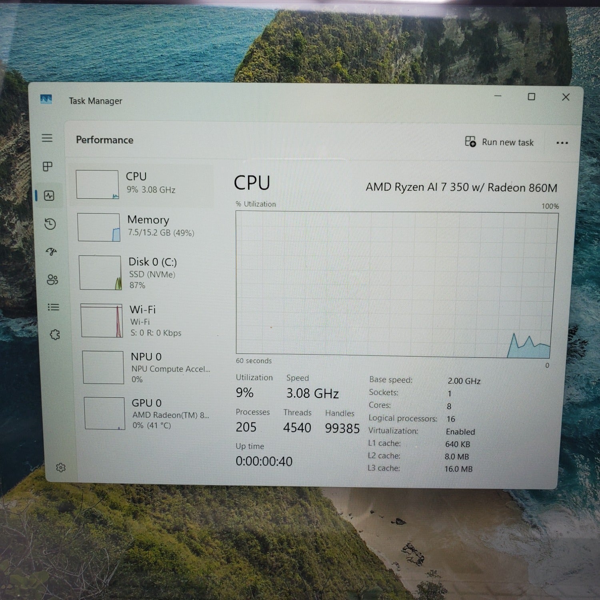Click the AMD Ryzen AI 7 350 processor name
The image size is (600, 600).
pyautogui.click(x=461, y=187)
